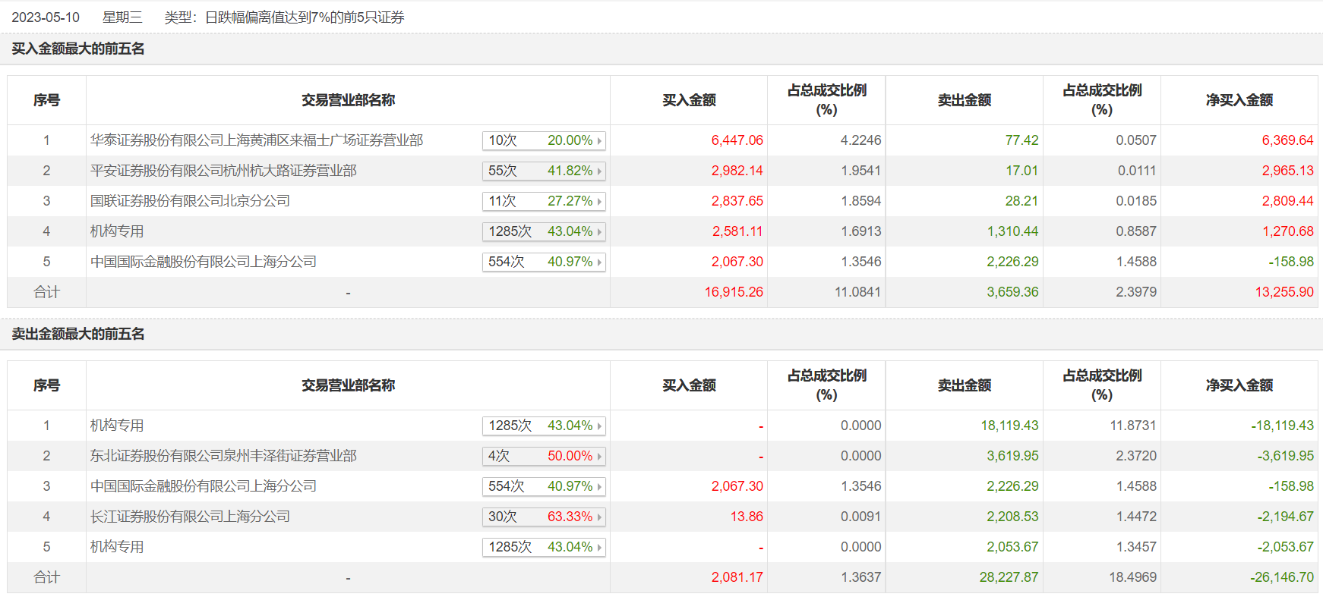This screenshot has height=597, width=1323.
Task: Click the arrow icon beside 55次 41.82%
Action: (x=599, y=171)
